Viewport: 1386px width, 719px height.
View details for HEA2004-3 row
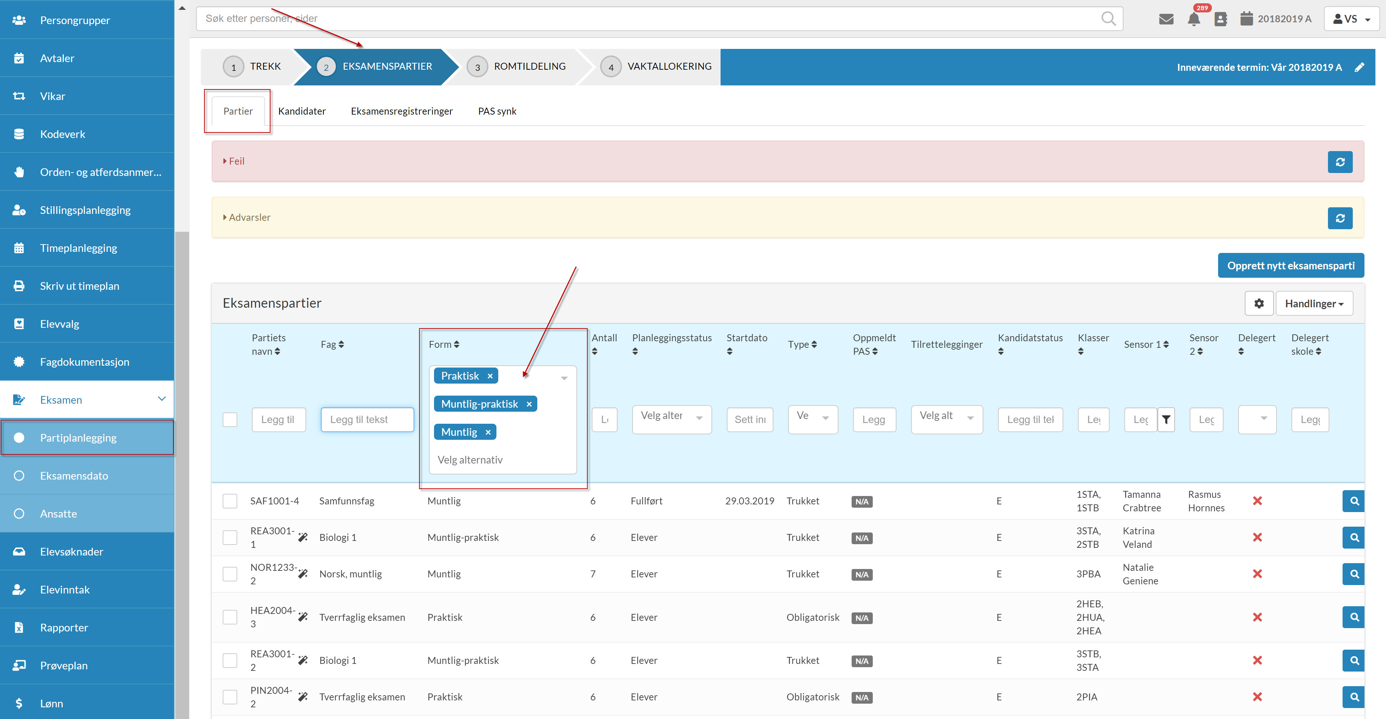[x=1354, y=618]
